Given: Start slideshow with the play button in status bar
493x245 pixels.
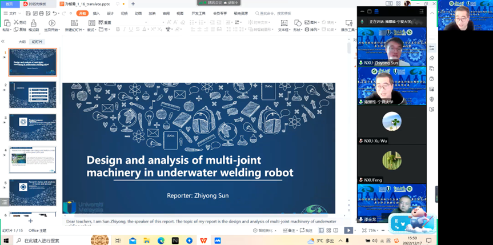Looking at the screenshot, I should click(348, 230).
